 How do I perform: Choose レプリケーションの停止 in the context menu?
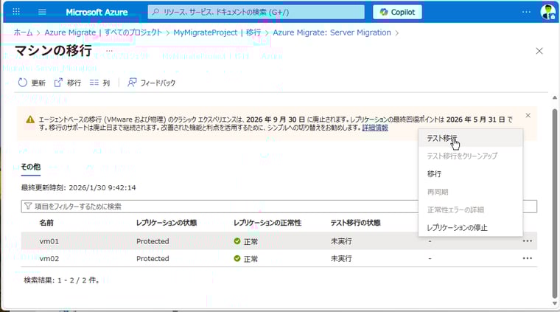pos(471,228)
